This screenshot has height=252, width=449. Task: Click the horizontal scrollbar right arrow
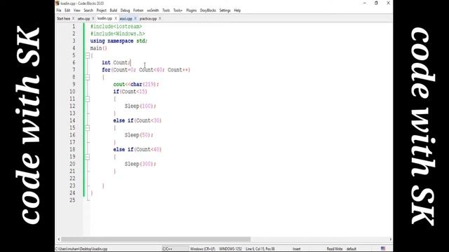pos(390,239)
